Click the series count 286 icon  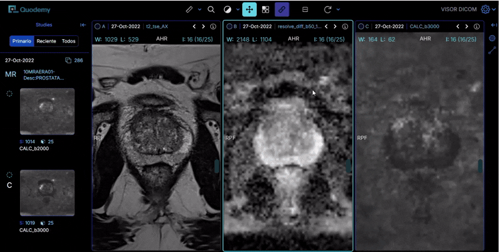[x=68, y=60]
